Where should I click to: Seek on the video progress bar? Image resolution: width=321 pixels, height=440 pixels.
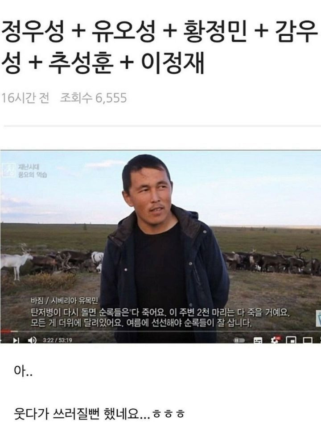click(160, 332)
